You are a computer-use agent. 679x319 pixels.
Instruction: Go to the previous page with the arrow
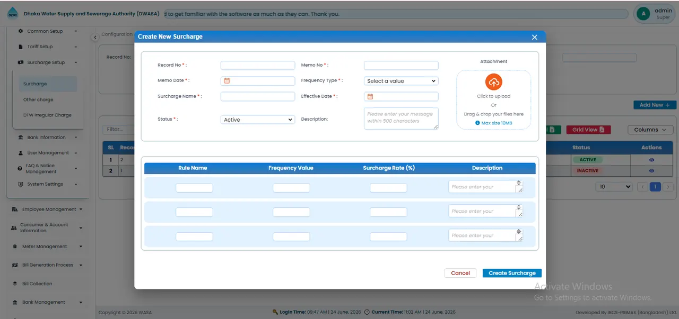click(x=642, y=187)
